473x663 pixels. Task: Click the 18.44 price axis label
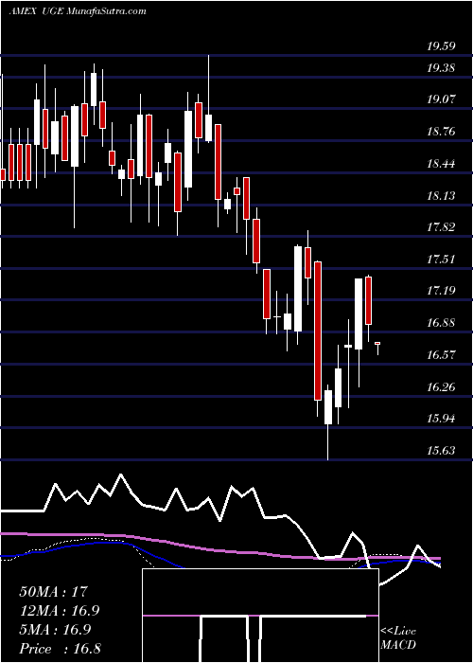pos(441,164)
